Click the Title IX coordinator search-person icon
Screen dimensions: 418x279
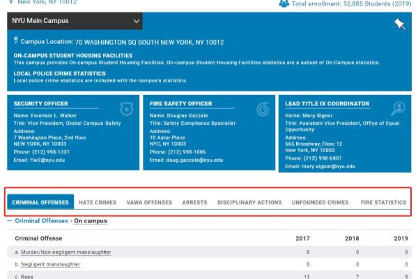398,109
